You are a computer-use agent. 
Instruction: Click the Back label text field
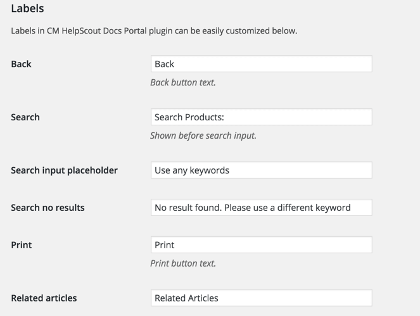click(261, 64)
